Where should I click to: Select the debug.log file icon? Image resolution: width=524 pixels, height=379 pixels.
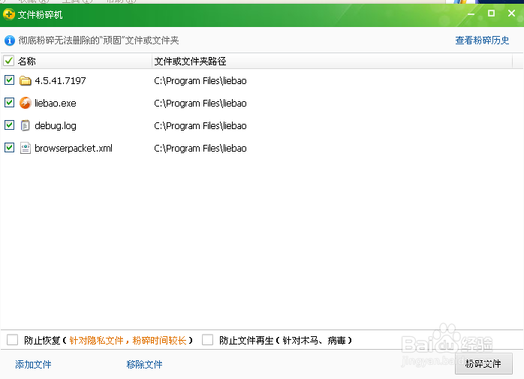pos(25,125)
